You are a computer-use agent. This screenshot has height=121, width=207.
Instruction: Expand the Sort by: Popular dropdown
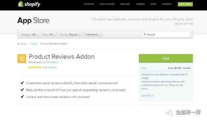(70, 34)
